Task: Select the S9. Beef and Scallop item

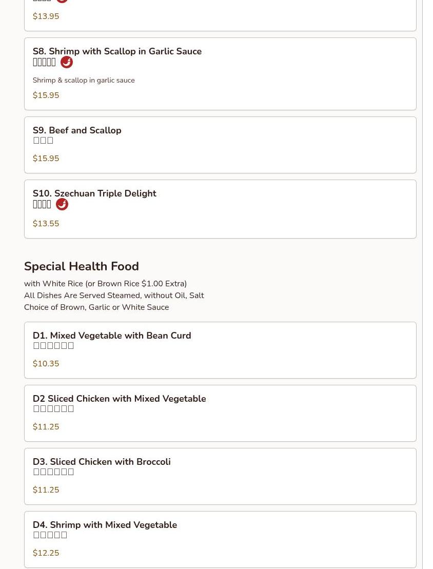Action: 77,130
